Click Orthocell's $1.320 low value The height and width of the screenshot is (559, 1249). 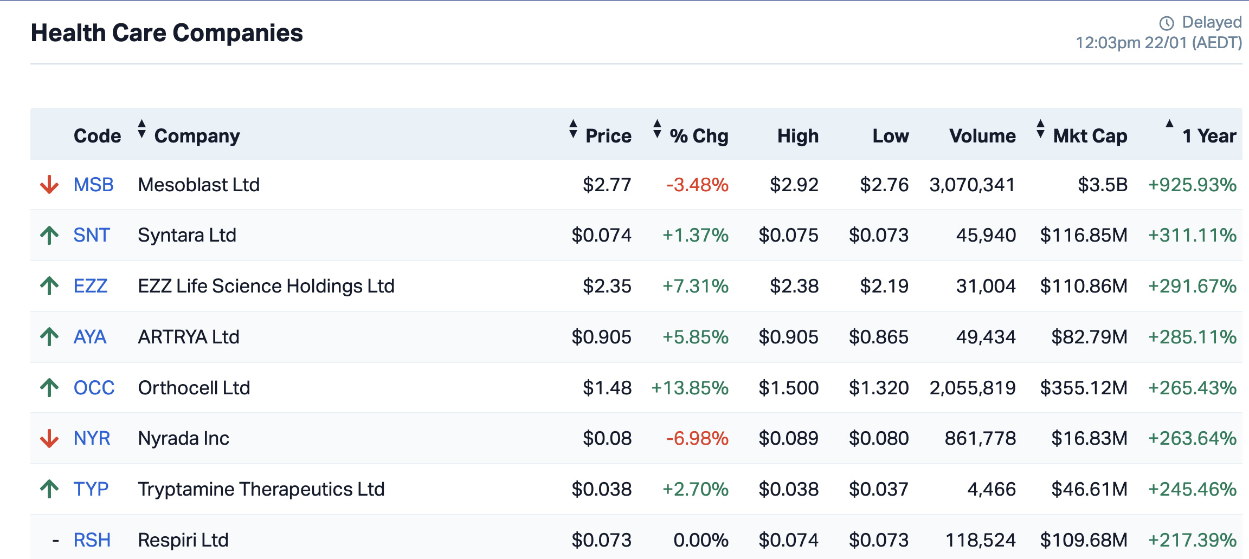point(879,388)
